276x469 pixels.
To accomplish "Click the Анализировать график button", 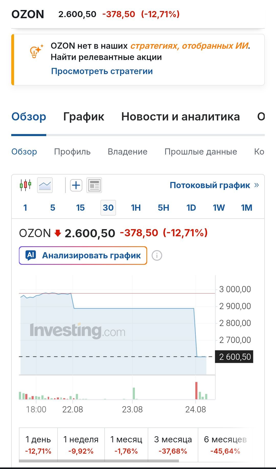I will coord(83,256).
